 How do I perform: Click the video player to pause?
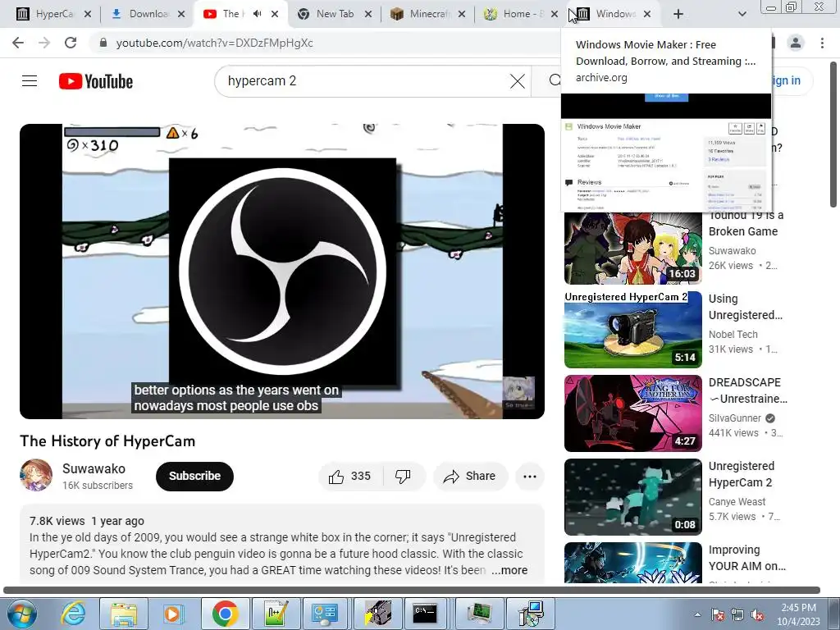coord(282,271)
